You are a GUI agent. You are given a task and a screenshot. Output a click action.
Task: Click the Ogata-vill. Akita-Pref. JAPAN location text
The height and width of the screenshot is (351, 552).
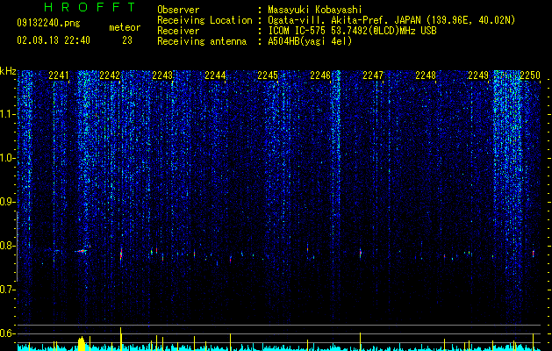click(x=391, y=20)
